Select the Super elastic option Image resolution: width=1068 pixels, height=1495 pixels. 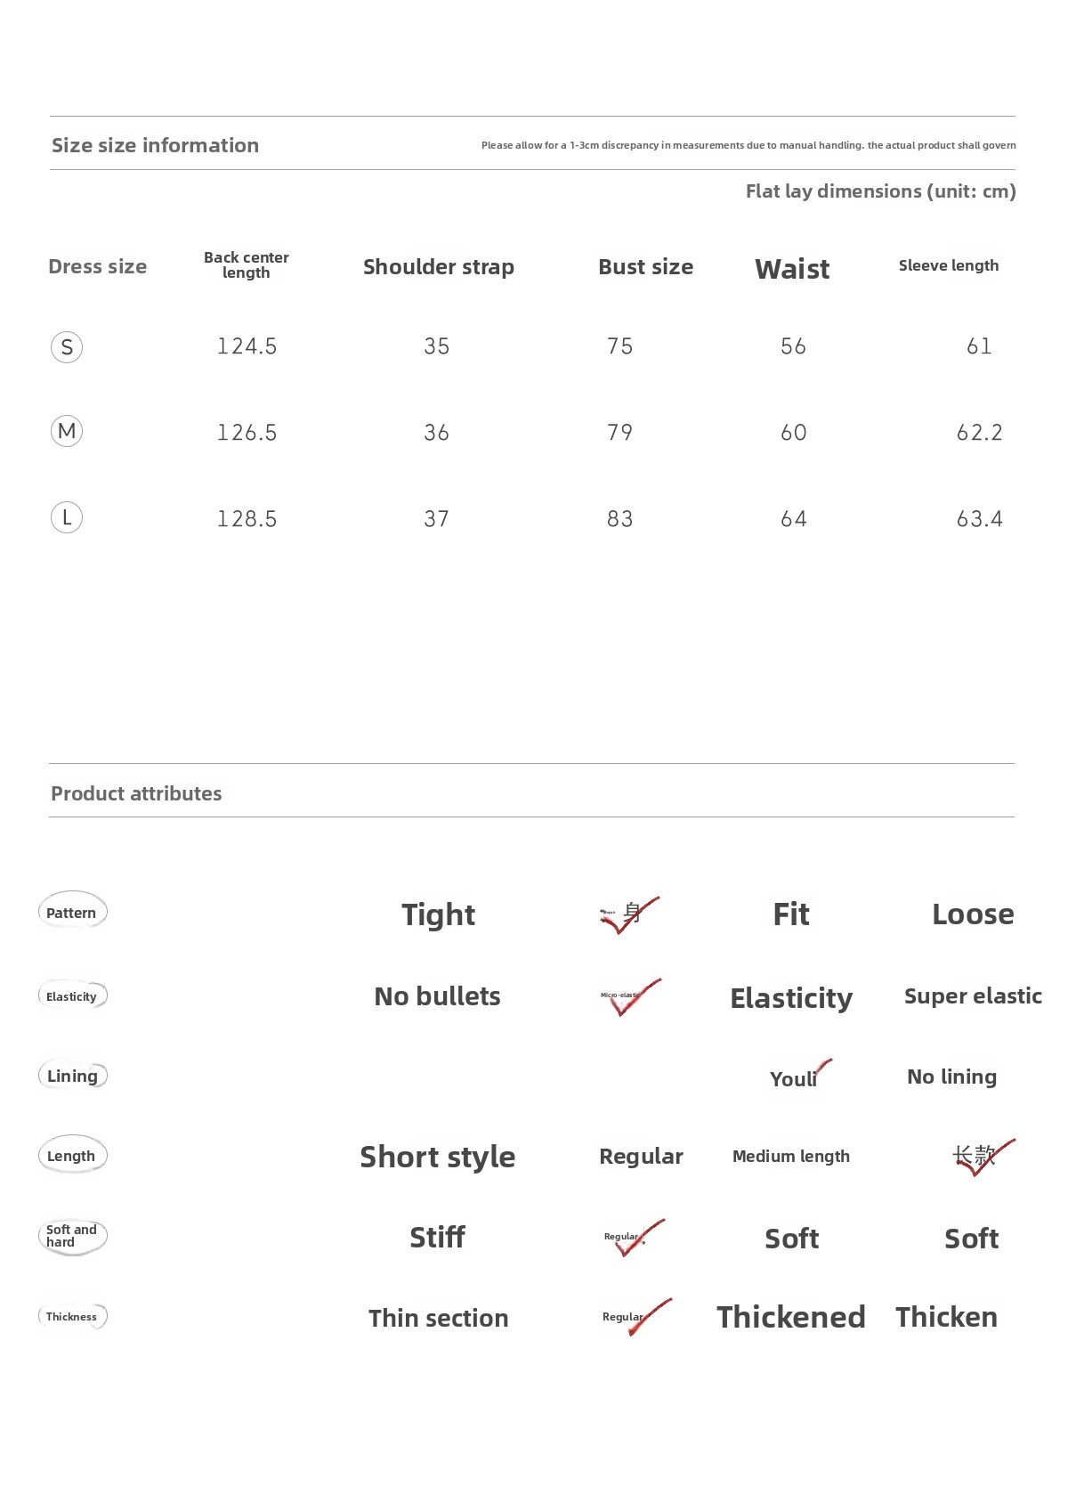(973, 996)
